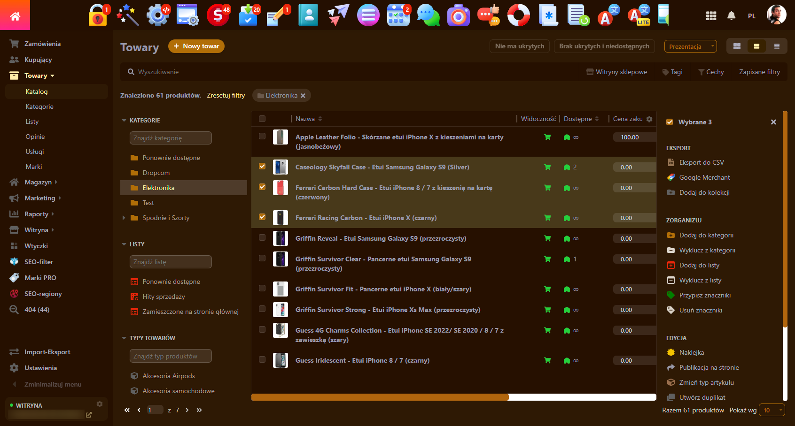Screen dimensions: 795x426
Task: Go to last page of products
Action: coord(199,410)
